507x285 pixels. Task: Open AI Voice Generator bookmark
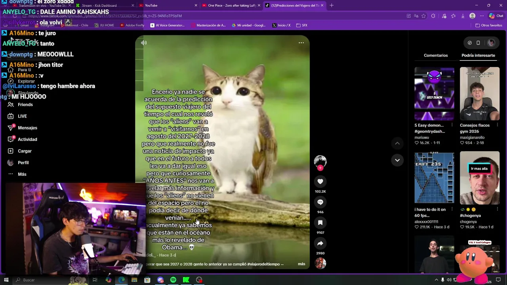click(168, 25)
